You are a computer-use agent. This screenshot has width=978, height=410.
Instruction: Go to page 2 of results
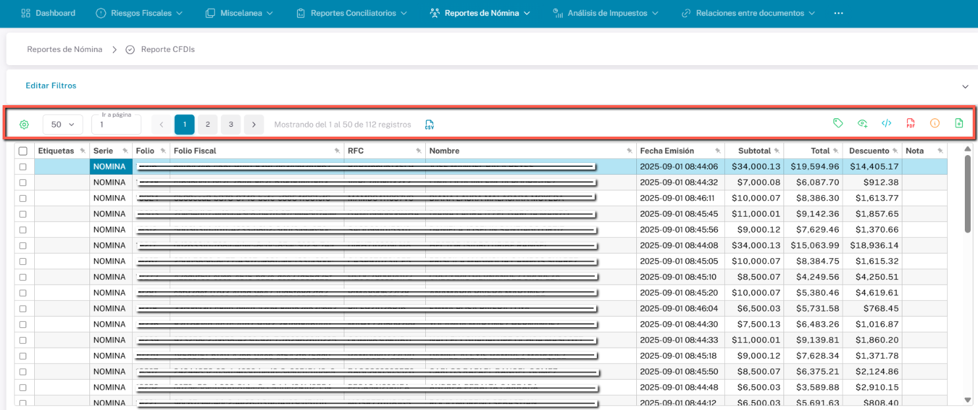(208, 124)
